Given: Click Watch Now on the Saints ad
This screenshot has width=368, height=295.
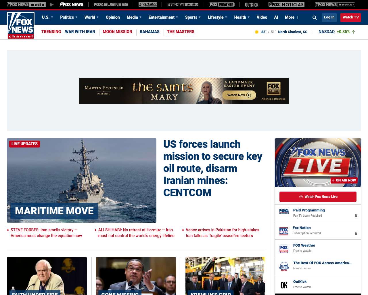Looking at the screenshot, I should pyautogui.click(x=239, y=95).
